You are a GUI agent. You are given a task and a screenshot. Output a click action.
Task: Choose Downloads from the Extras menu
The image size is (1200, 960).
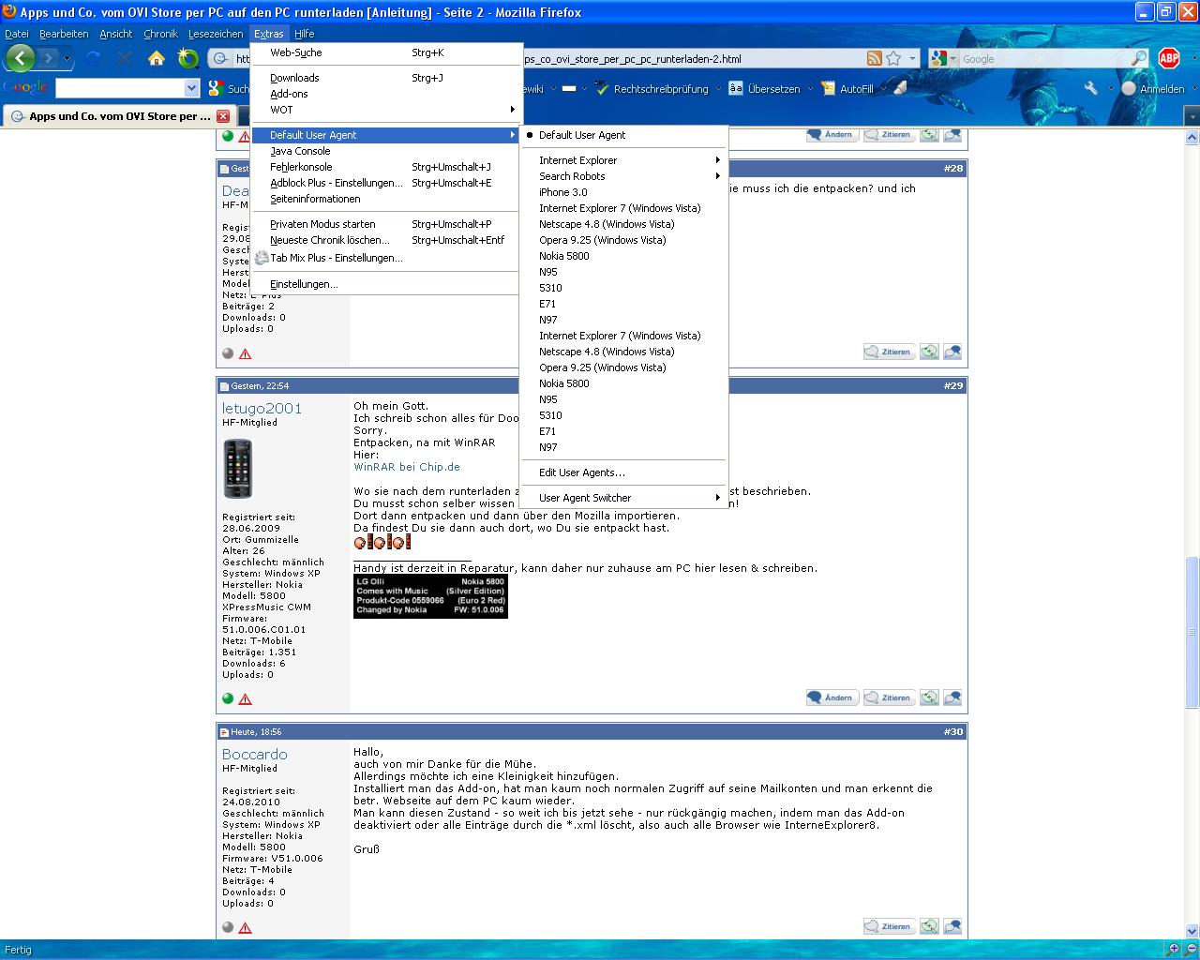(x=385, y=78)
